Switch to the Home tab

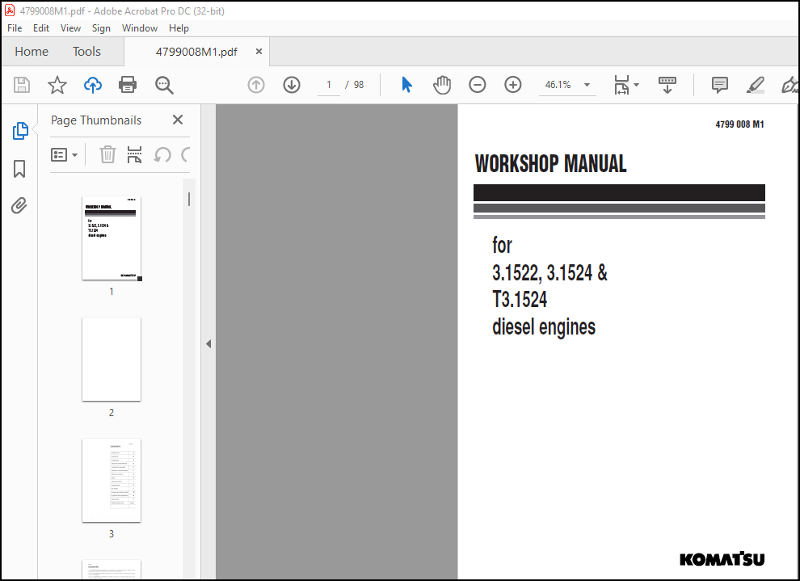pos(32,52)
